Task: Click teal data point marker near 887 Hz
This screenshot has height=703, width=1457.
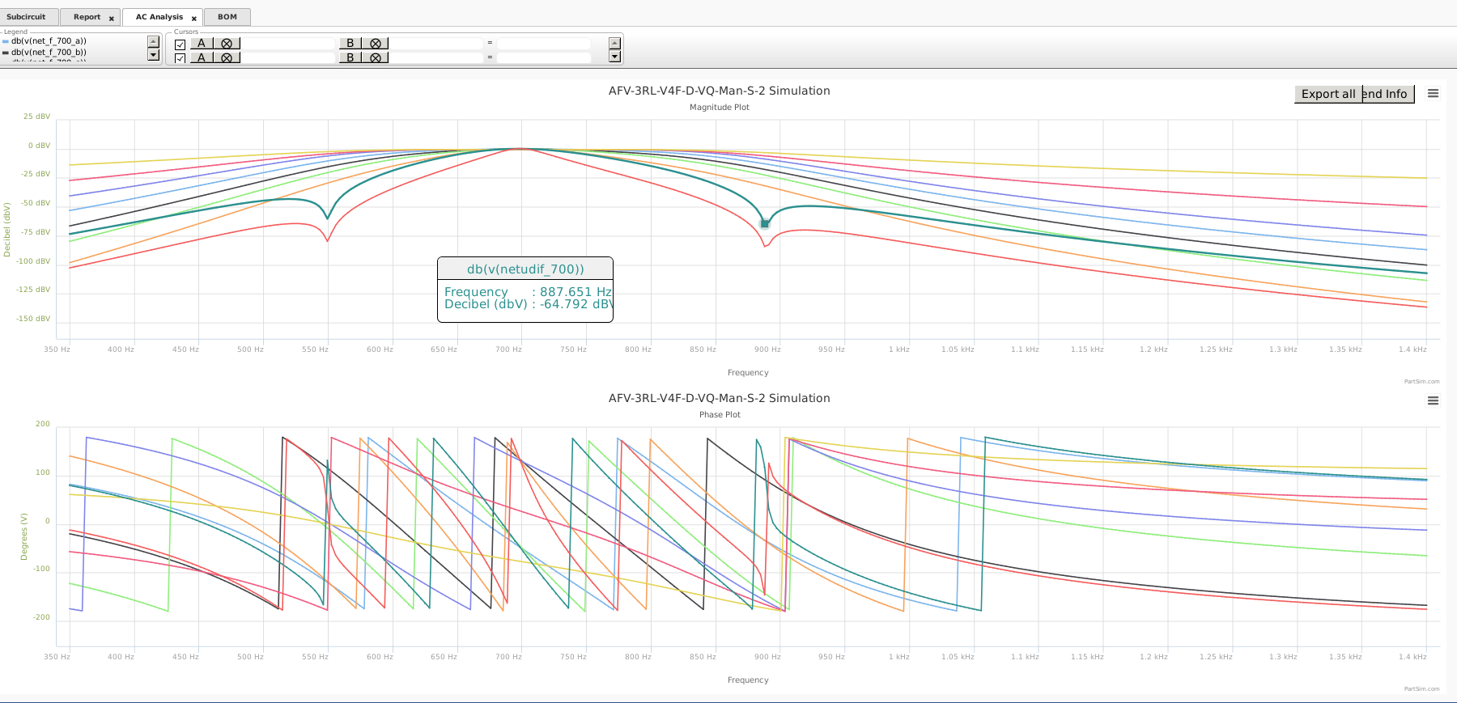Action: tap(764, 224)
